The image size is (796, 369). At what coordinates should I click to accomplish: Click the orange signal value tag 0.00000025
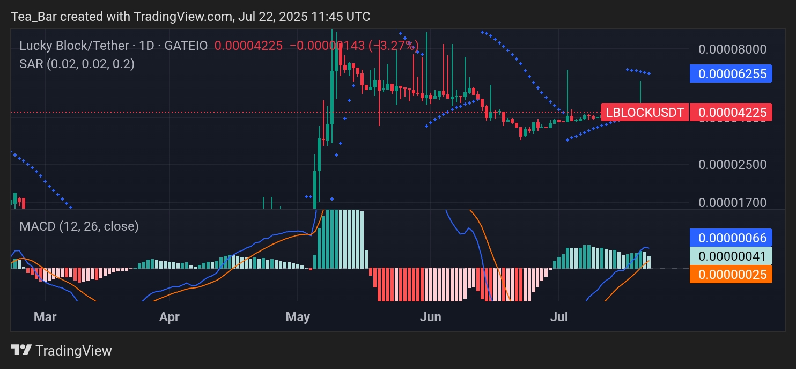[x=731, y=274]
